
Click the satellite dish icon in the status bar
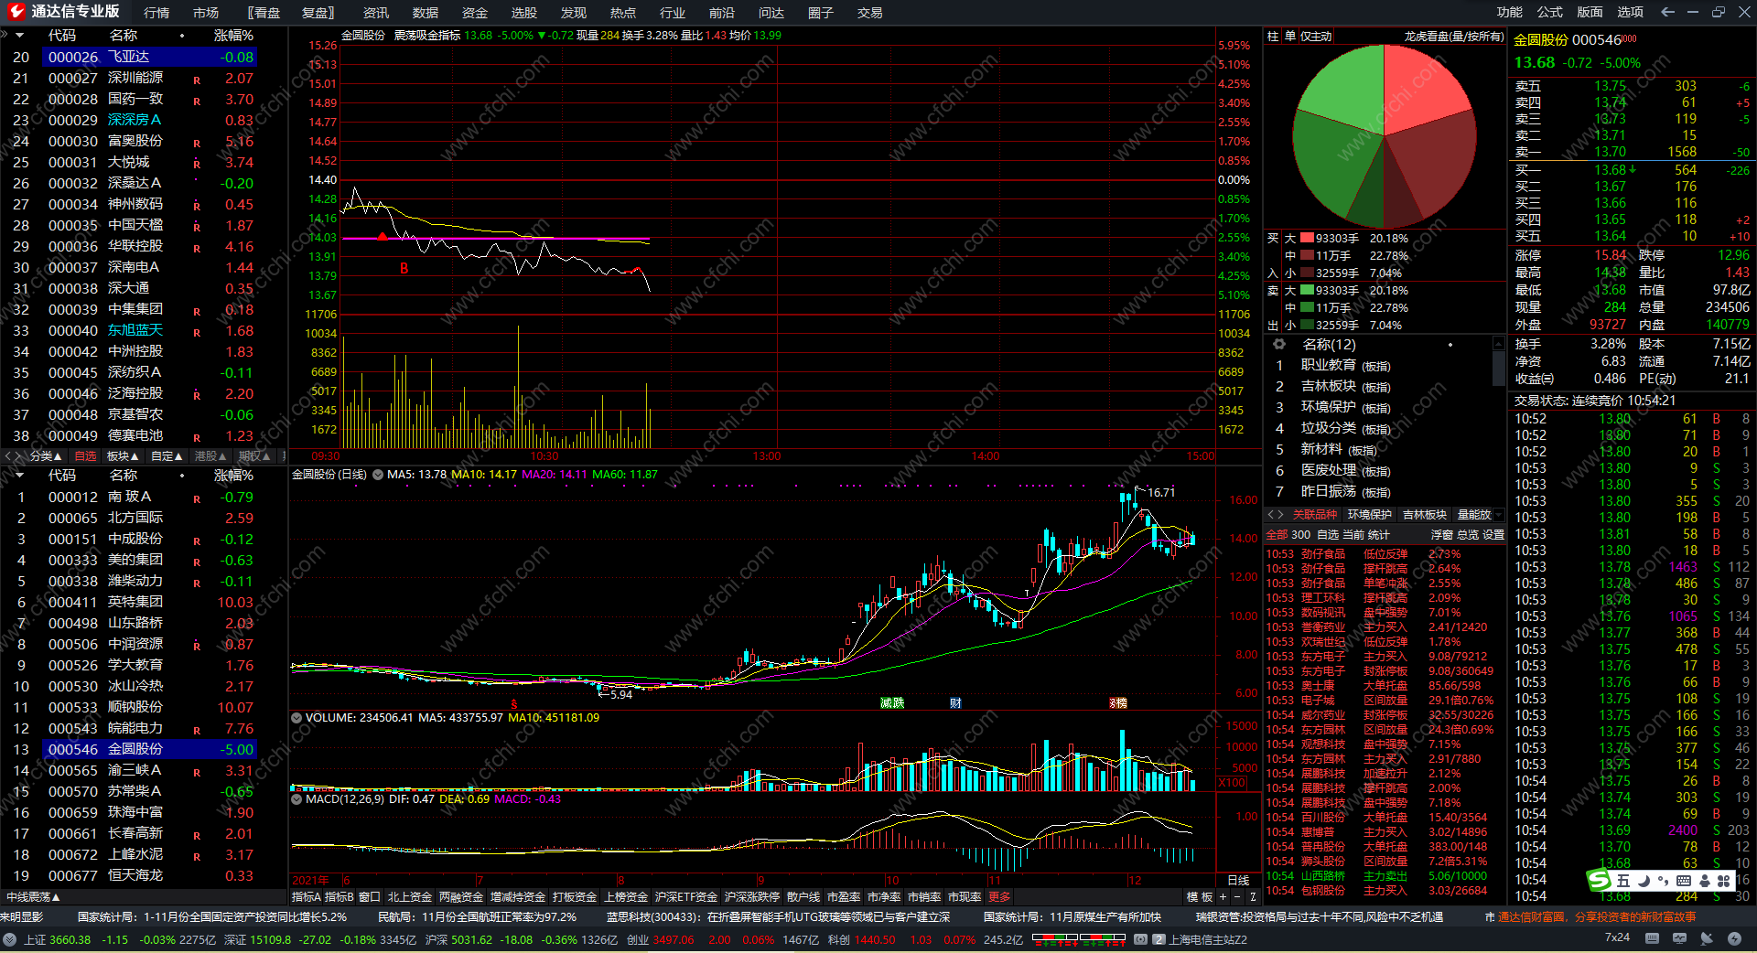tap(1707, 938)
